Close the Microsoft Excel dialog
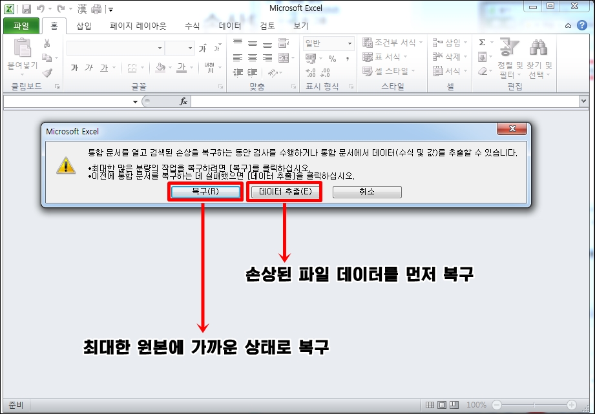The image size is (595, 414). pyautogui.click(x=512, y=129)
